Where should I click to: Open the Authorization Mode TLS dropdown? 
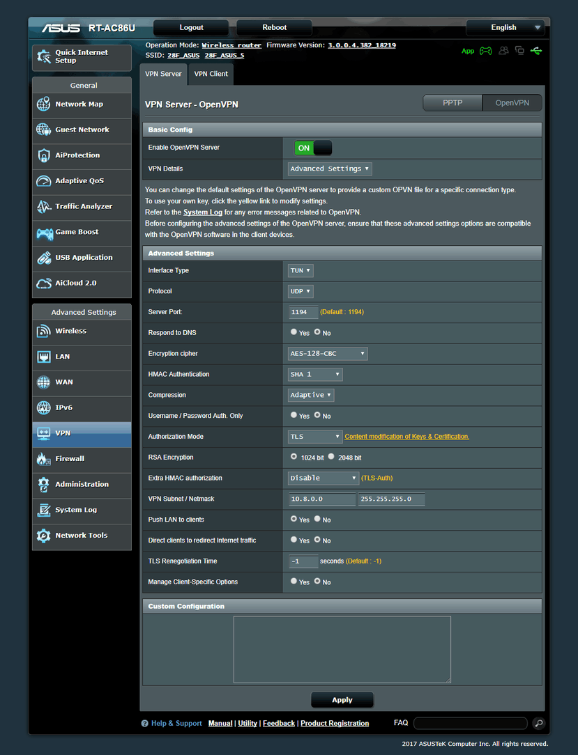coord(315,436)
